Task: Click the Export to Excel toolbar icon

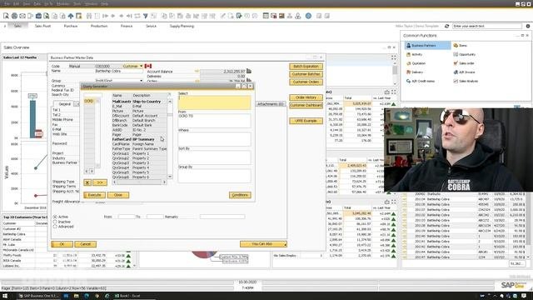Action: click(x=47, y=16)
